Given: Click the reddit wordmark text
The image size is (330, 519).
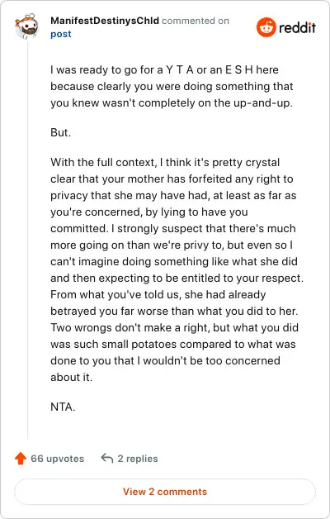Looking at the screenshot, I should [297, 27].
